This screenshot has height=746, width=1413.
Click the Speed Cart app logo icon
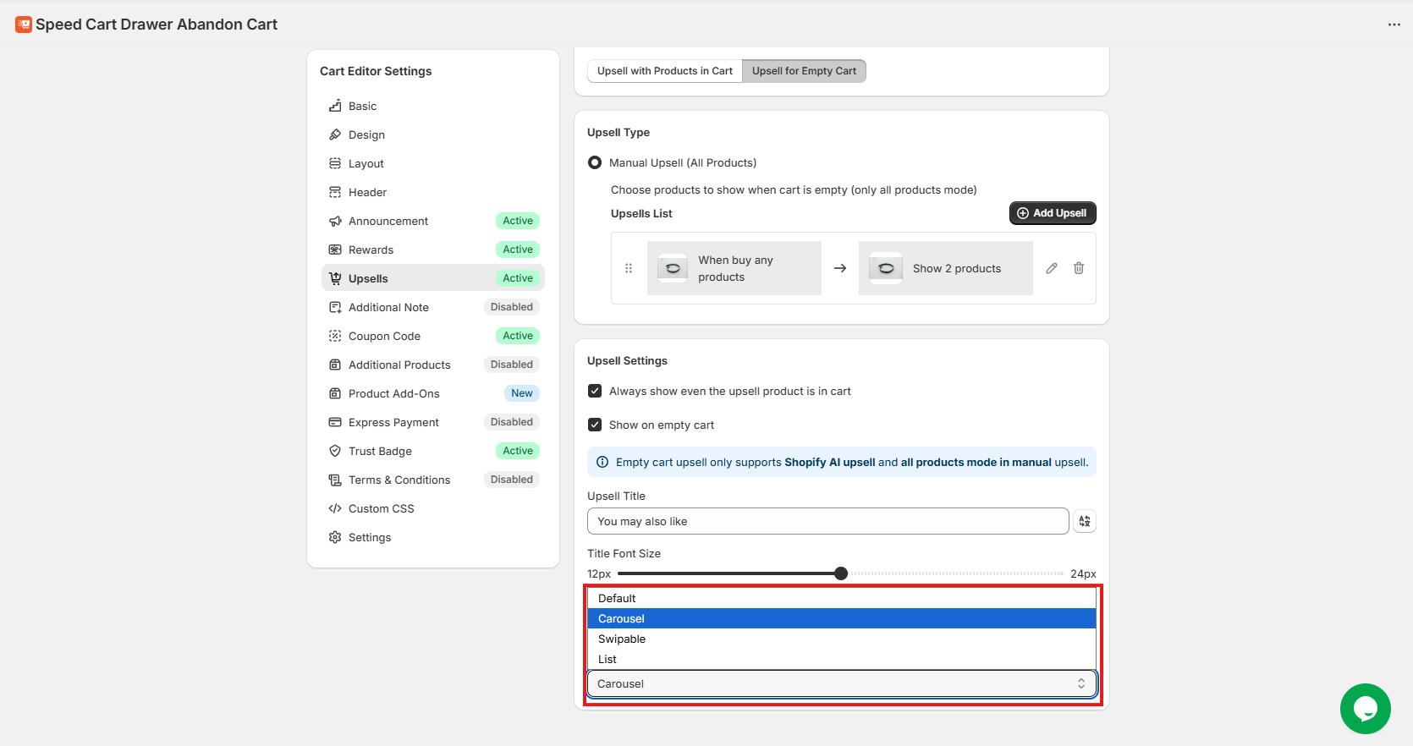point(24,25)
